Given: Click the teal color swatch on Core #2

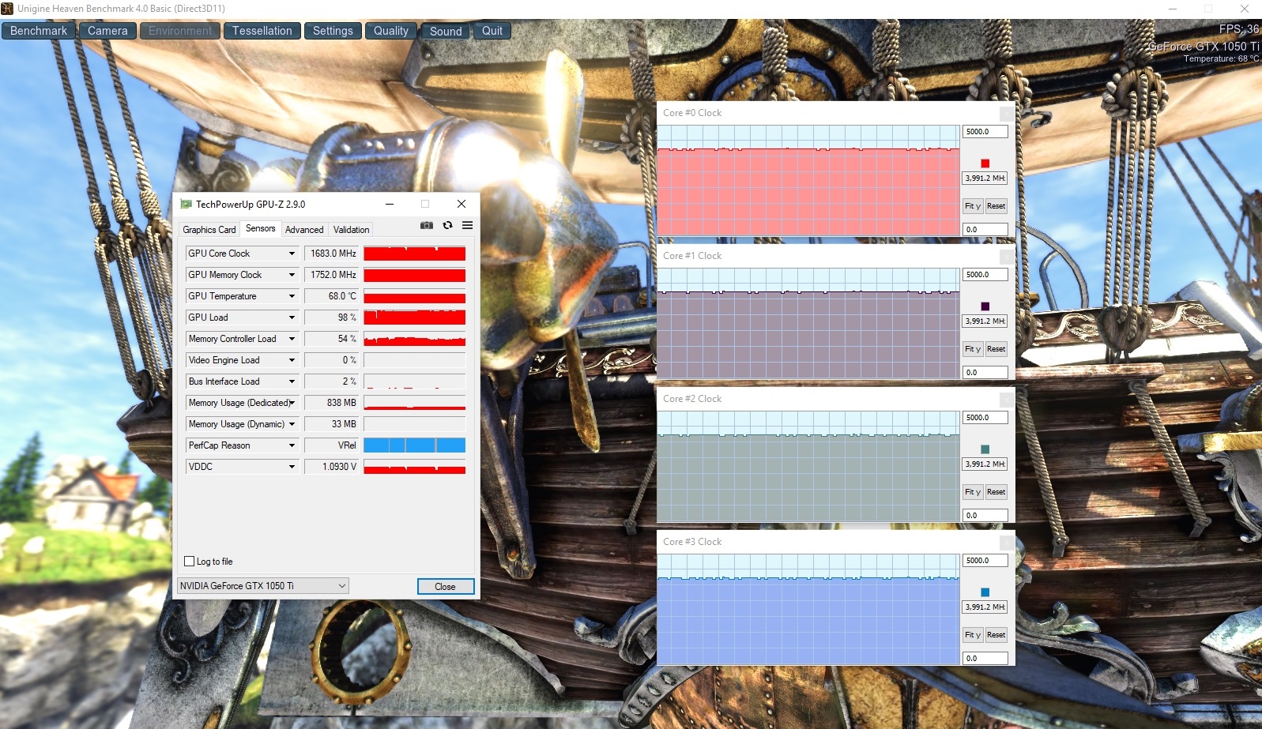Looking at the screenshot, I should (x=985, y=449).
